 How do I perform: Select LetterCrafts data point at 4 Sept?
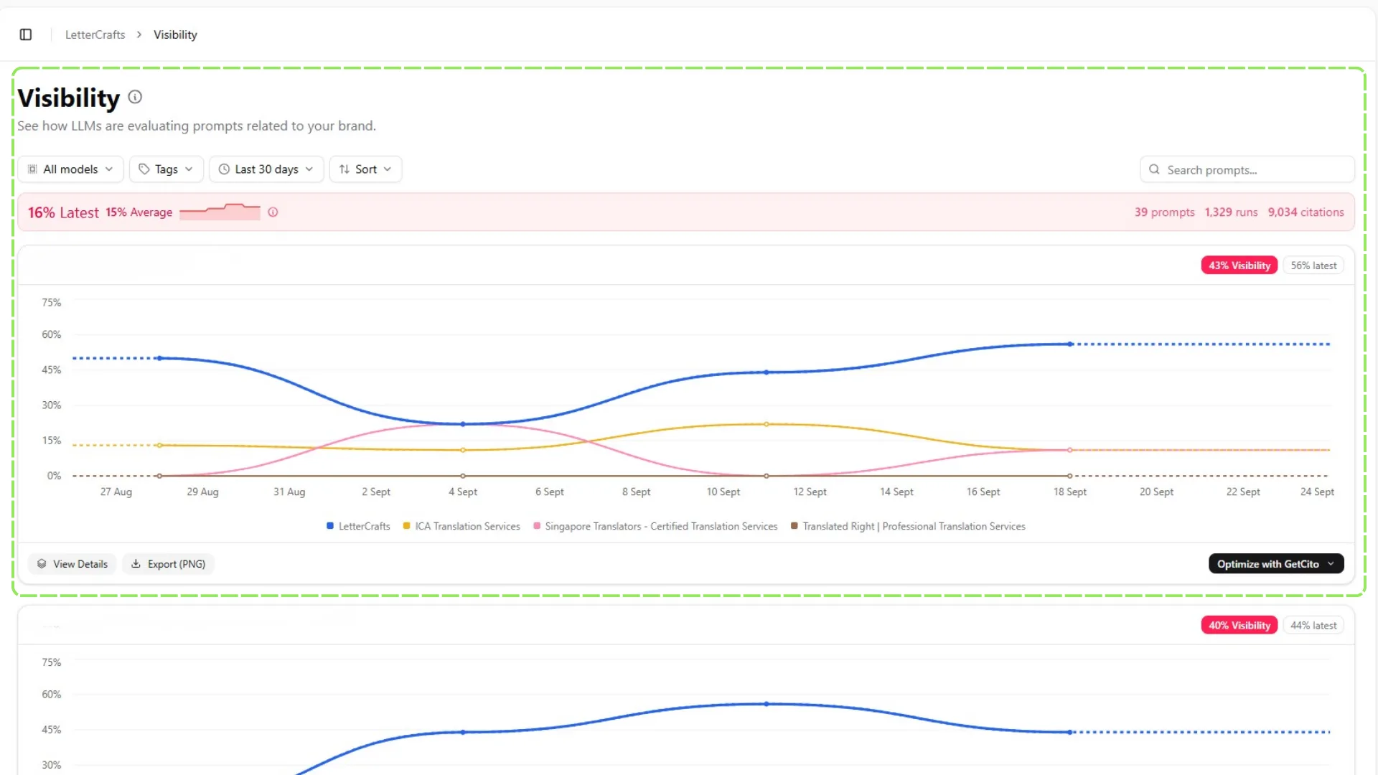pyautogui.click(x=463, y=424)
